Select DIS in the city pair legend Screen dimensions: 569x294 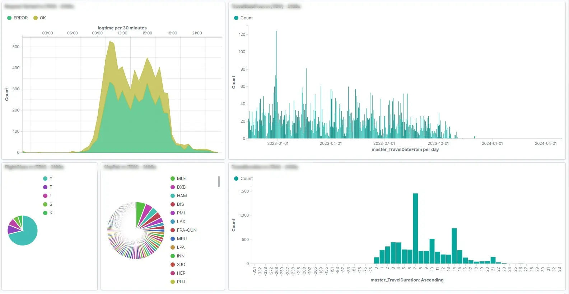(177, 204)
